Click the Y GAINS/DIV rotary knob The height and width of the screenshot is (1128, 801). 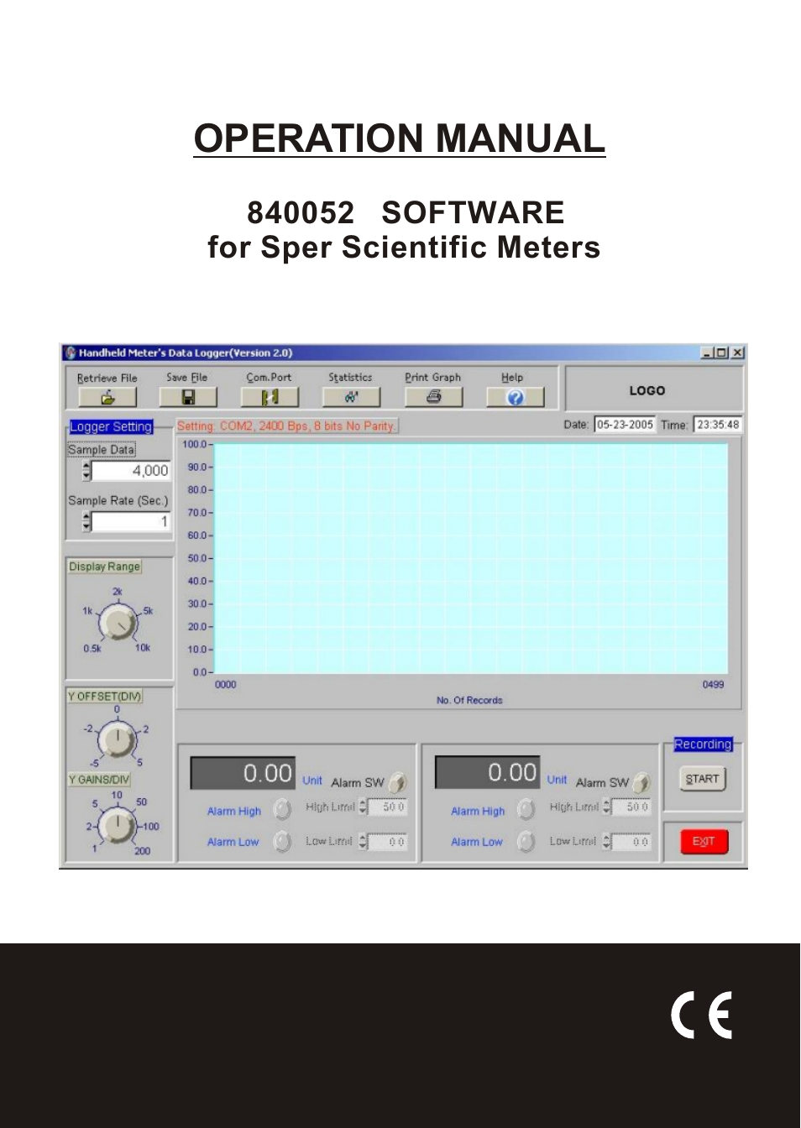(118, 827)
